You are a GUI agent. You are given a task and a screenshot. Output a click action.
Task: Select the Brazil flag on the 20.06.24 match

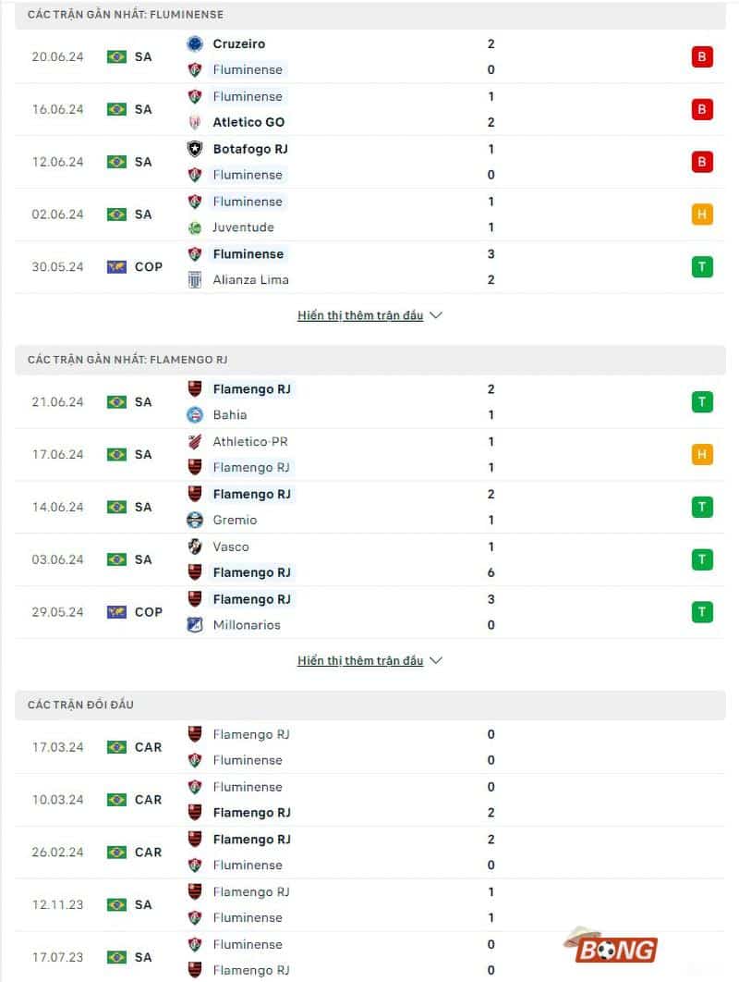click(x=116, y=56)
